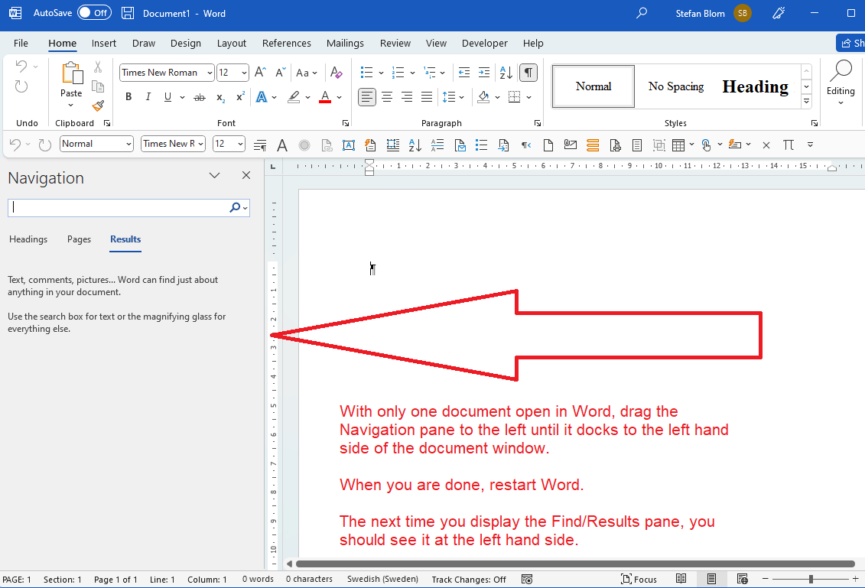The height and width of the screenshot is (588, 865).
Task: Apply the No Spacing style
Action: tap(676, 86)
